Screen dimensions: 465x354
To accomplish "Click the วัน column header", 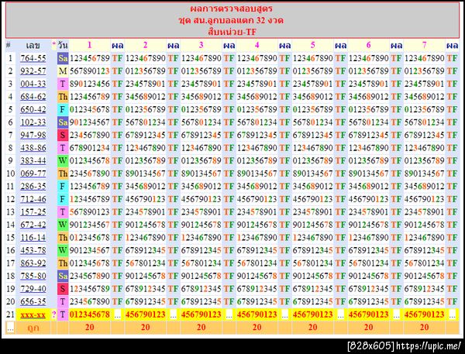I will pyautogui.click(x=63, y=46).
